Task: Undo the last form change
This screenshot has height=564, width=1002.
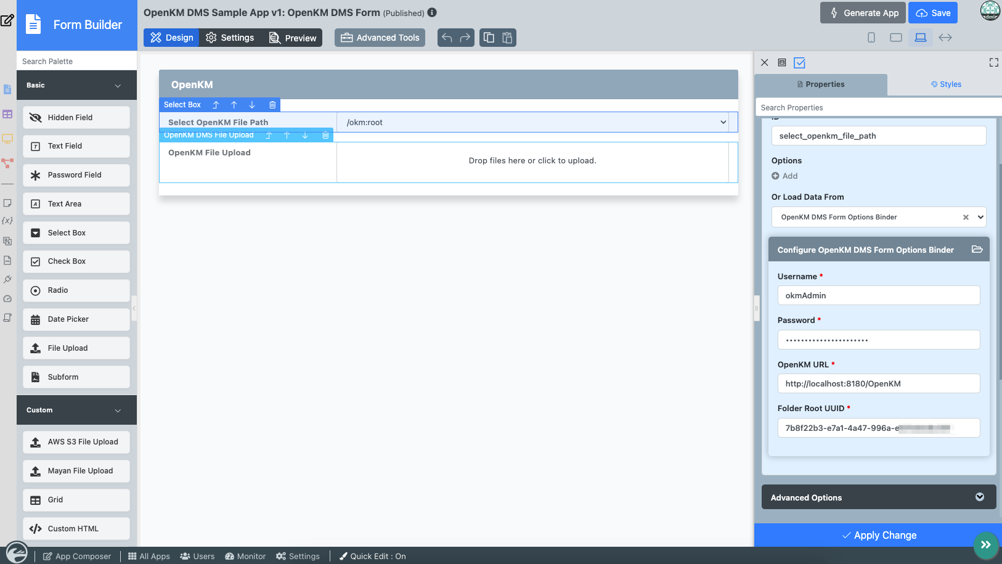Action: (x=447, y=38)
